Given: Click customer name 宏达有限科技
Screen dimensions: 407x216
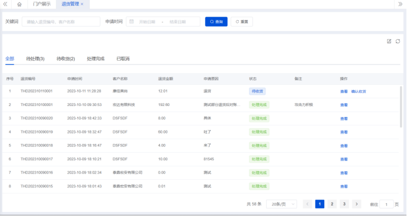Looking at the screenshot, I should click(124, 105).
